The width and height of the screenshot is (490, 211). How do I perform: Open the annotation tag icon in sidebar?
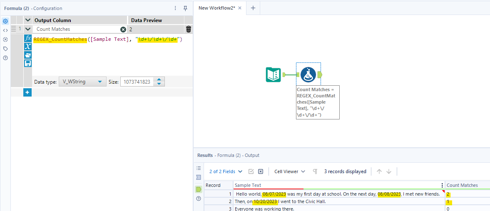[5, 49]
